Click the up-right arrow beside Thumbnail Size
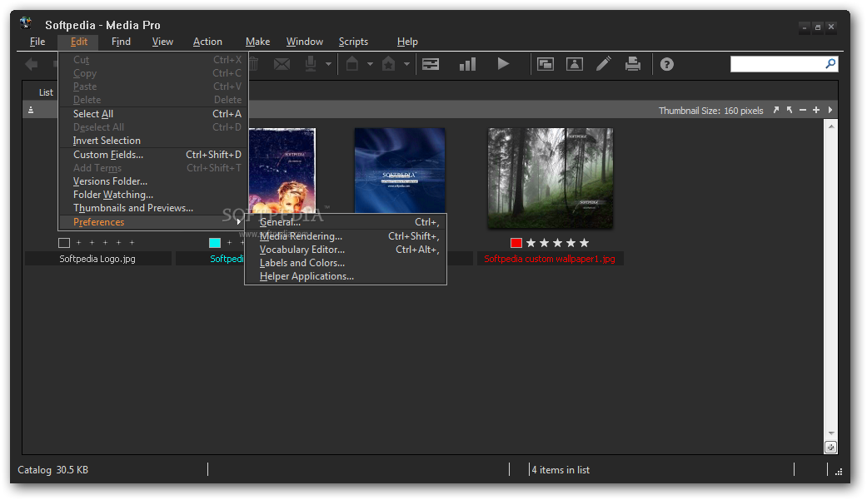 (x=776, y=110)
